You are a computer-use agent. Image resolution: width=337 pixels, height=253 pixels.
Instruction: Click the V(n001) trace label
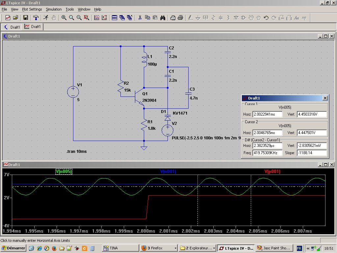(x=168, y=172)
